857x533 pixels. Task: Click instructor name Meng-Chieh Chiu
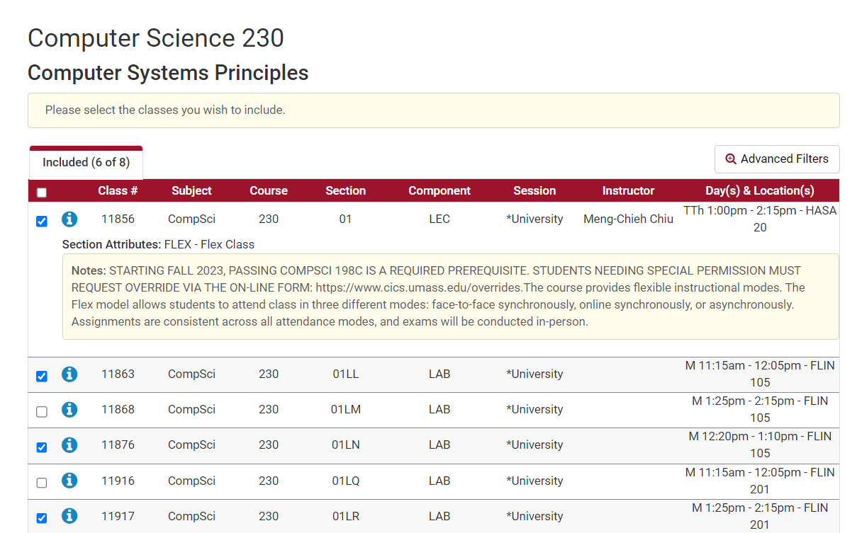tap(628, 219)
